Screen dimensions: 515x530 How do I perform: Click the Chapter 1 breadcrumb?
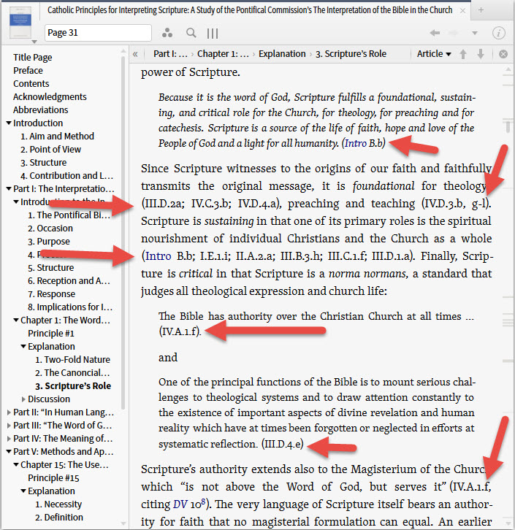click(223, 54)
